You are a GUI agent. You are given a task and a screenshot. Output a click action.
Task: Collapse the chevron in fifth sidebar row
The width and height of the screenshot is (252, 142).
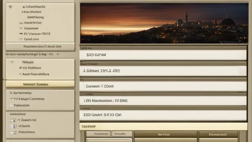(x=21, y=28)
